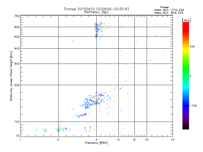Click the 'Stationary phase Virtual Height [km]' label
The image size is (203, 152).
click(11, 76)
